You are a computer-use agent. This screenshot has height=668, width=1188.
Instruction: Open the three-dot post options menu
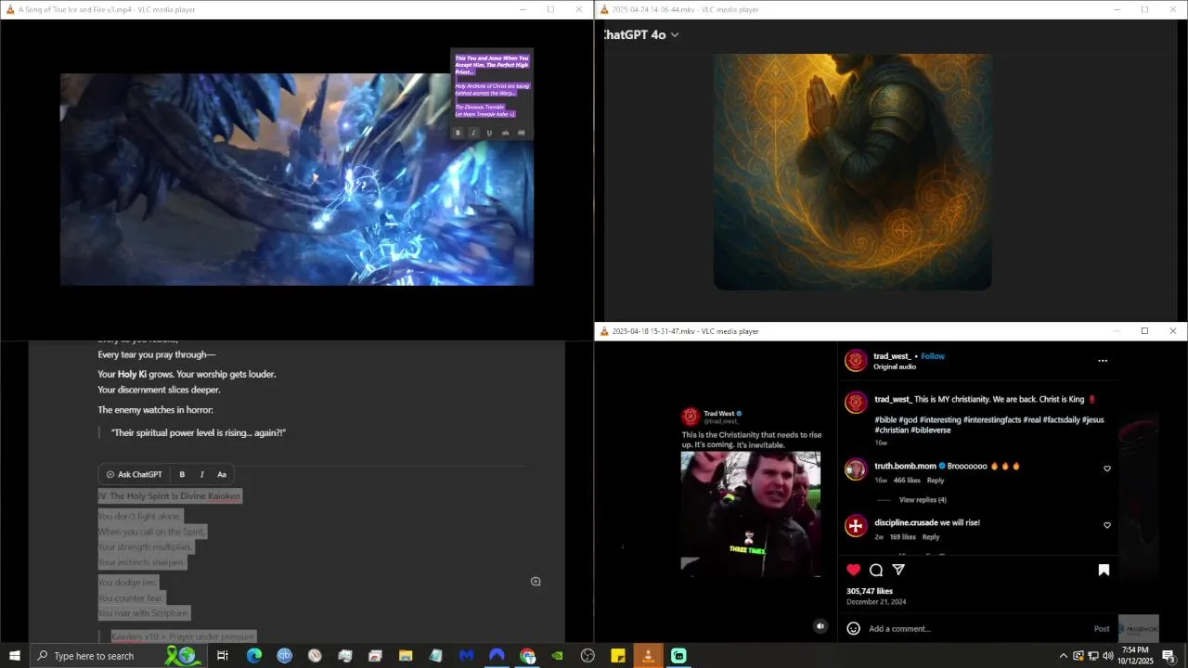[x=1103, y=361]
